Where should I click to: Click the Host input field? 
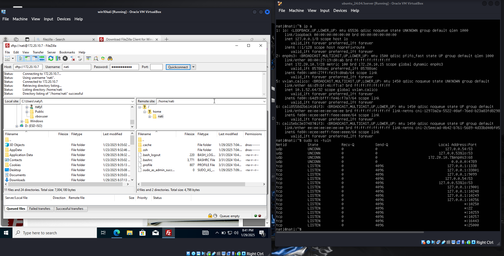pos(28,67)
